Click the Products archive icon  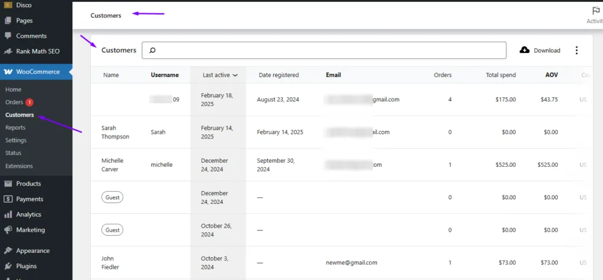pyautogui.click(x=8, y=184)
